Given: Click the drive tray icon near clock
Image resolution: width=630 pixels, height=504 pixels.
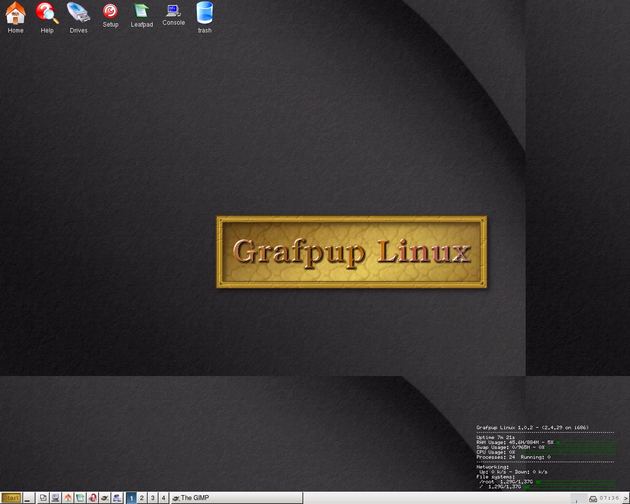Looking at the screenshot, I should coord(593,499).
